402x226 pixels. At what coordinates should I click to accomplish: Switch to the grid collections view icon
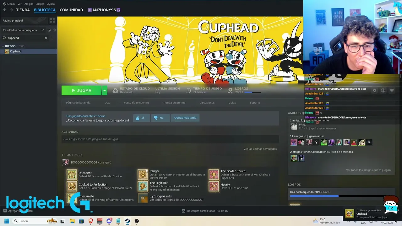click(52, 20)
